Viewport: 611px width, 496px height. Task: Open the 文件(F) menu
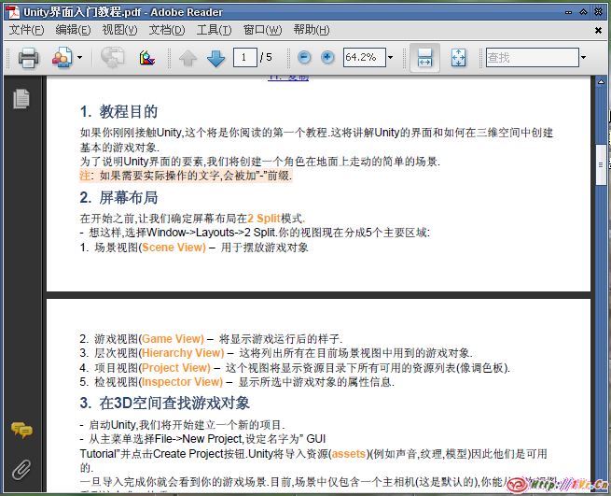coord(27,30)
